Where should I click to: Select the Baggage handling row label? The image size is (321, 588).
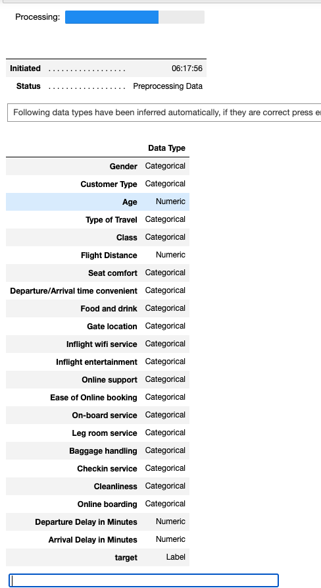point(103,451)
